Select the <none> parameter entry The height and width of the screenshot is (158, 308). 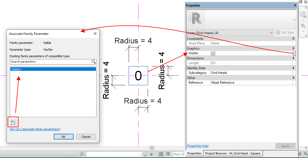point(52,69)
